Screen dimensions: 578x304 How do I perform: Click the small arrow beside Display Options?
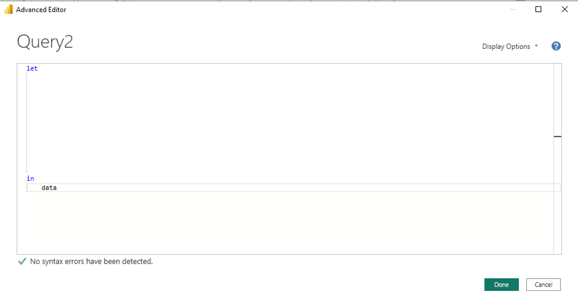click(x=537, y=46)
